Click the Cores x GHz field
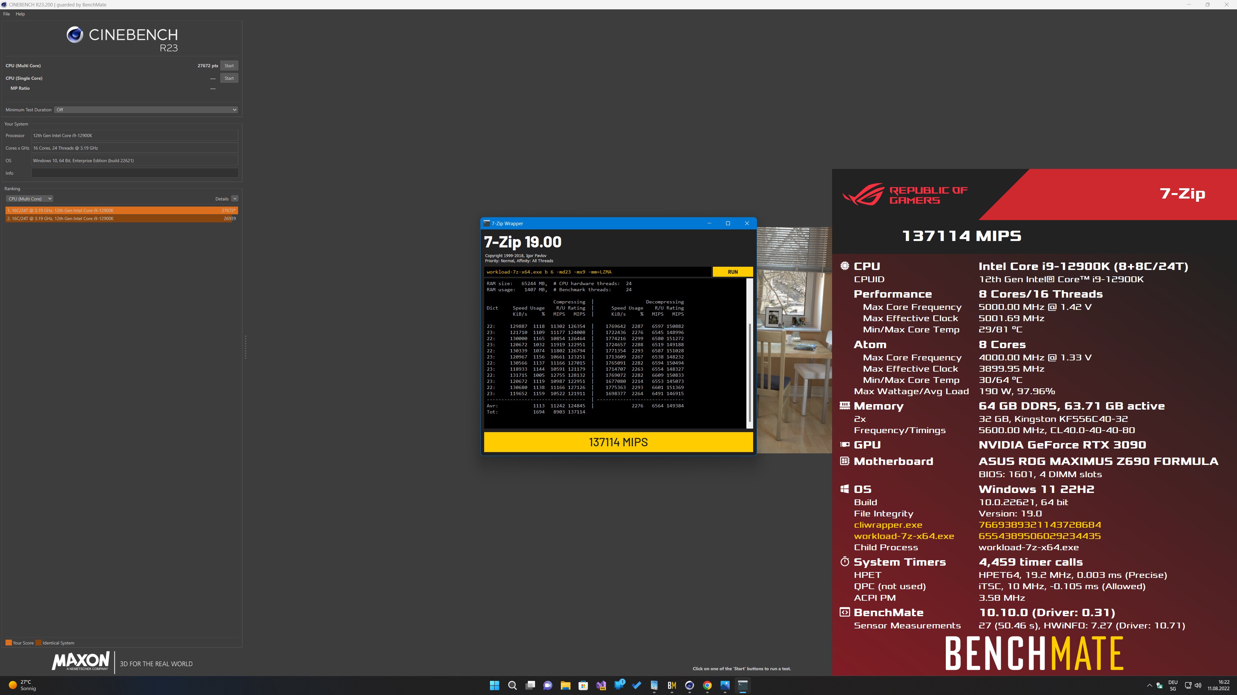 tap(134, 148)
